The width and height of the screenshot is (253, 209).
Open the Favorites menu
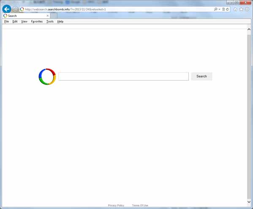pos(37,21)
